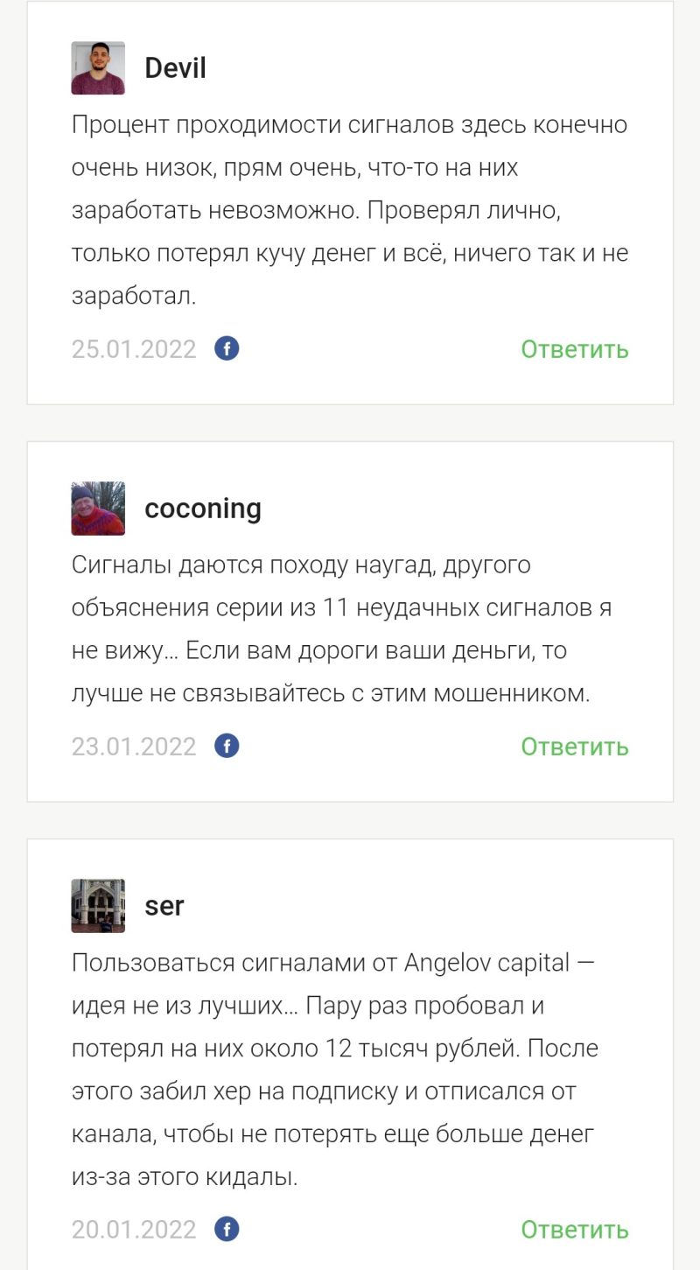Click the date 20.01.2022
Image resolution: width=700 pixels, height=1270 pixels.
[x=134, y=1230]
